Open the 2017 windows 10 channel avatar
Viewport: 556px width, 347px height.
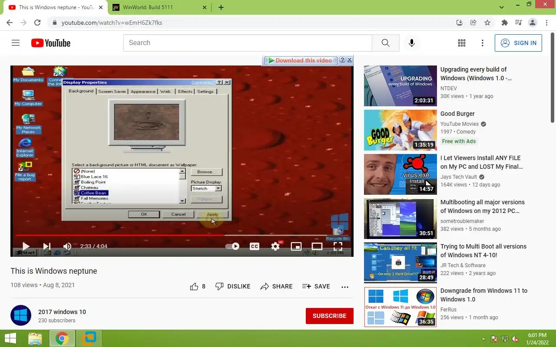21,315
